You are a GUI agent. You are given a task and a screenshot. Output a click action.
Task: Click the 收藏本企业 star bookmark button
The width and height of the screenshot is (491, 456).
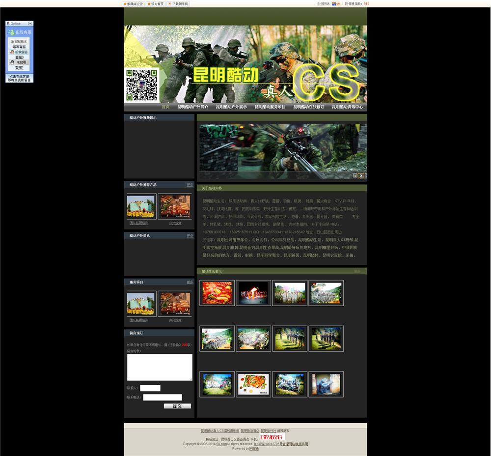coord(133,4)
